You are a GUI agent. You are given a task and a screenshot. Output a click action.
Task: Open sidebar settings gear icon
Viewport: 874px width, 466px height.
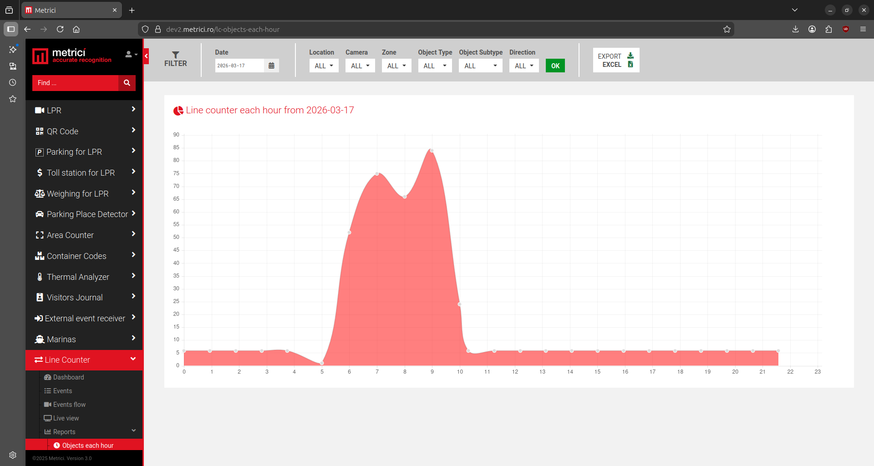tap(13, 455)
